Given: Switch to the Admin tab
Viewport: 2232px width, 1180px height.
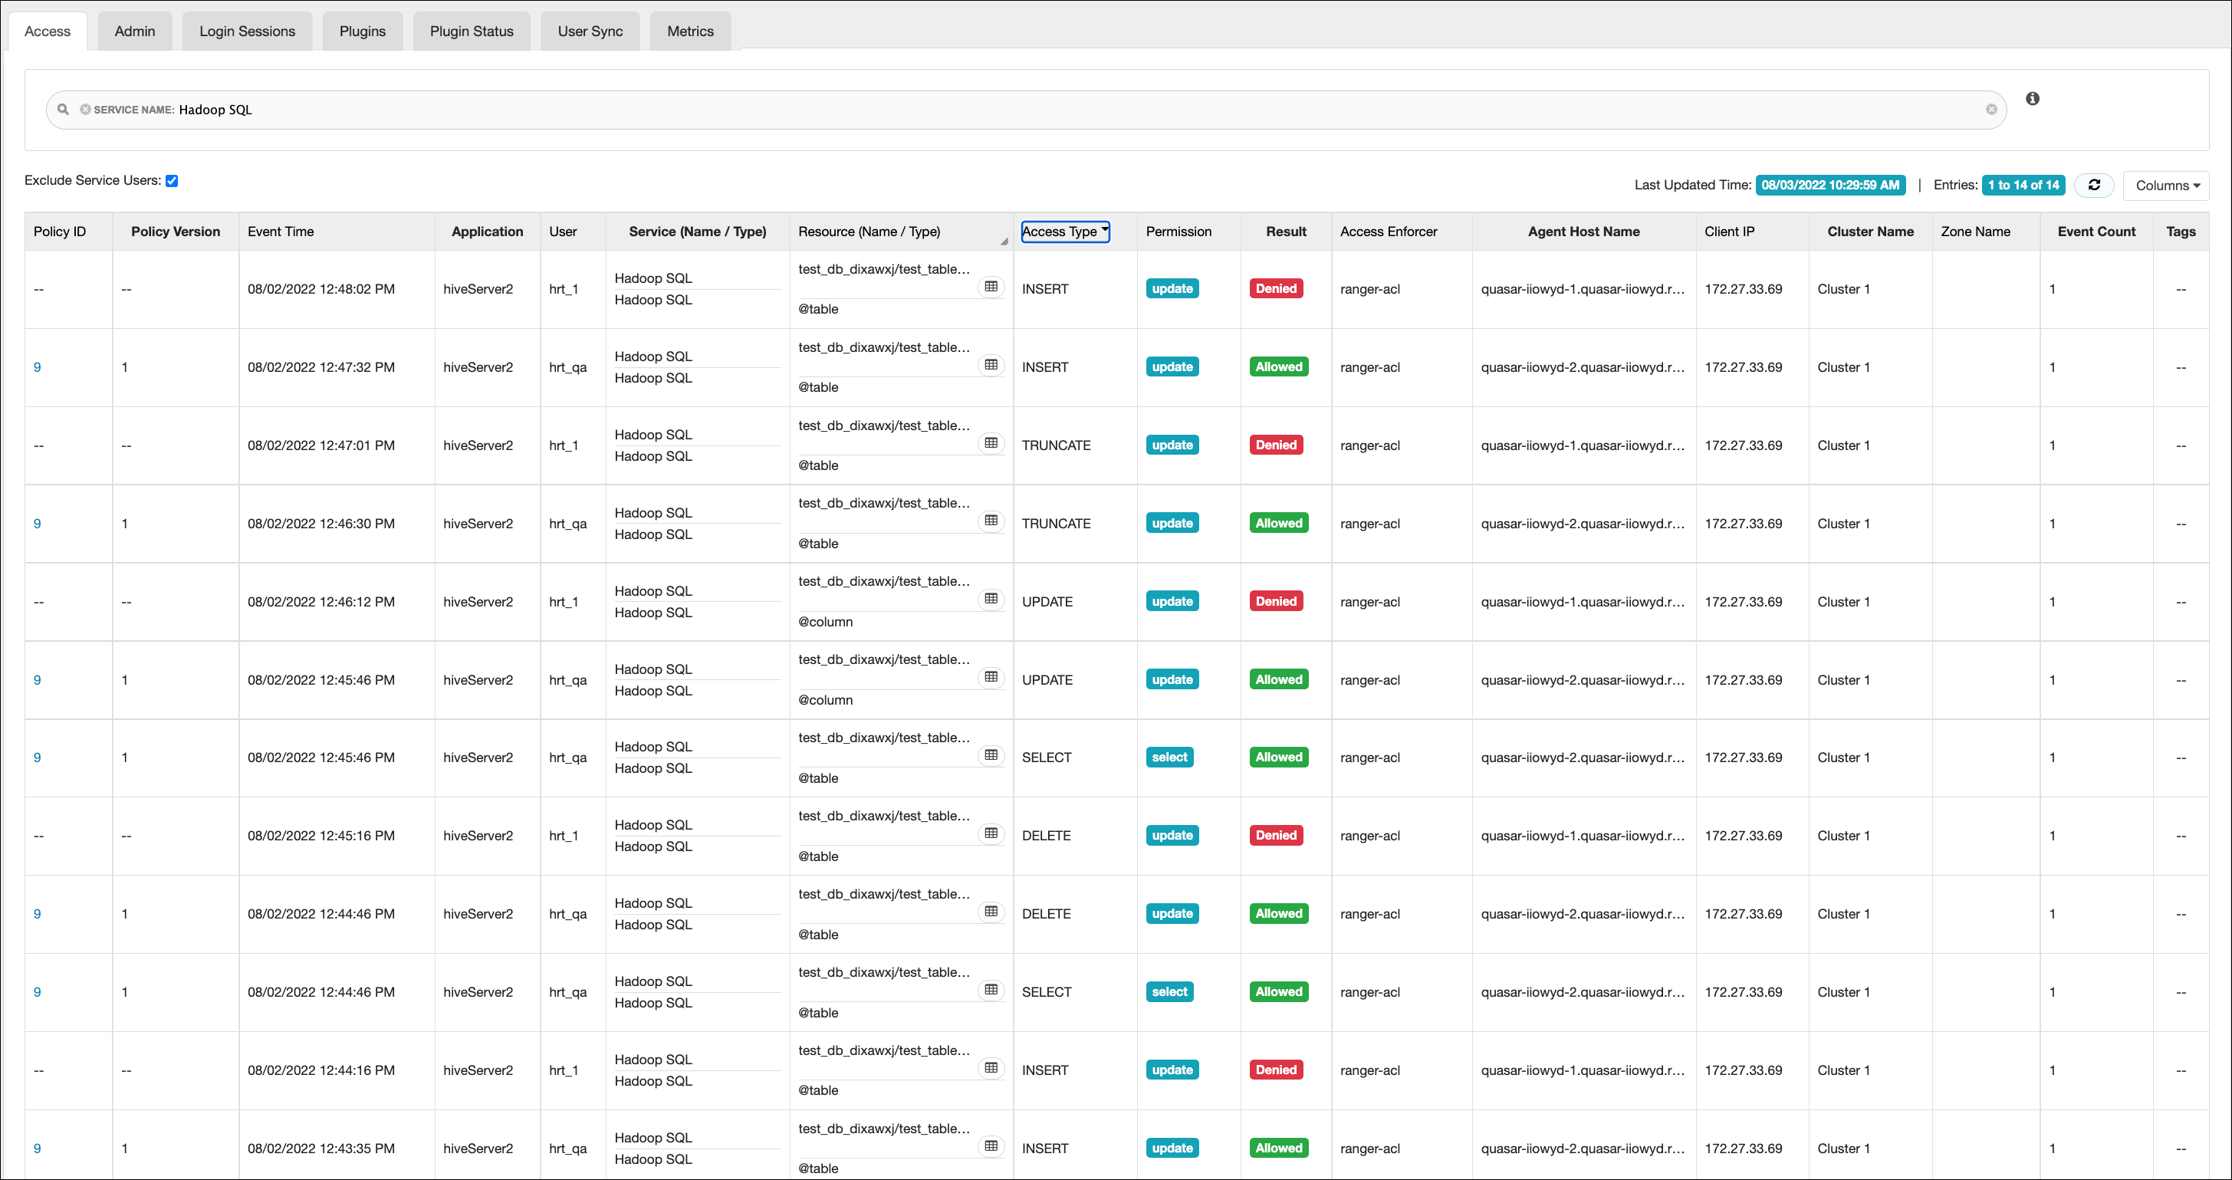Looking at the screenshot, I should point(134,31).
